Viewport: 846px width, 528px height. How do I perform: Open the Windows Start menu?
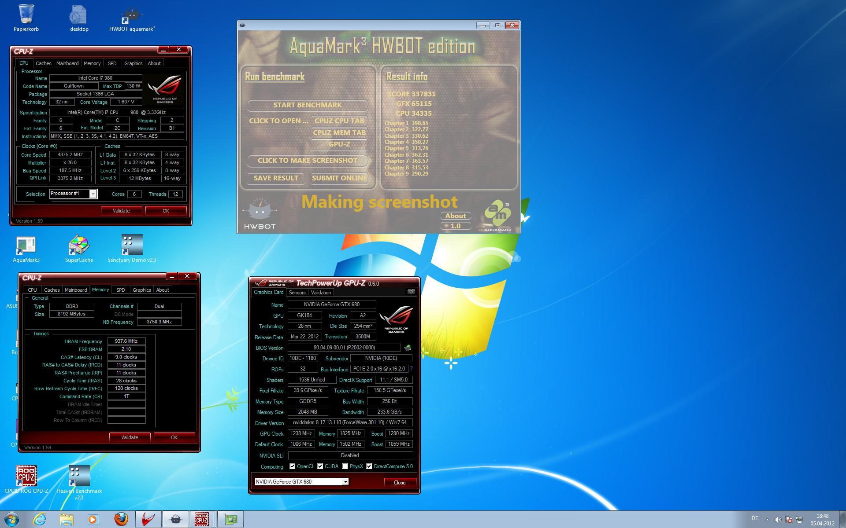click(x=12, y=519)
